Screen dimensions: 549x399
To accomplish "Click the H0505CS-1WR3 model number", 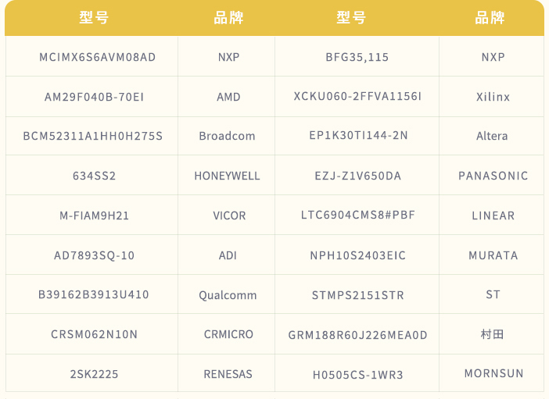I will pyautogui.click(x=358, y=375).
